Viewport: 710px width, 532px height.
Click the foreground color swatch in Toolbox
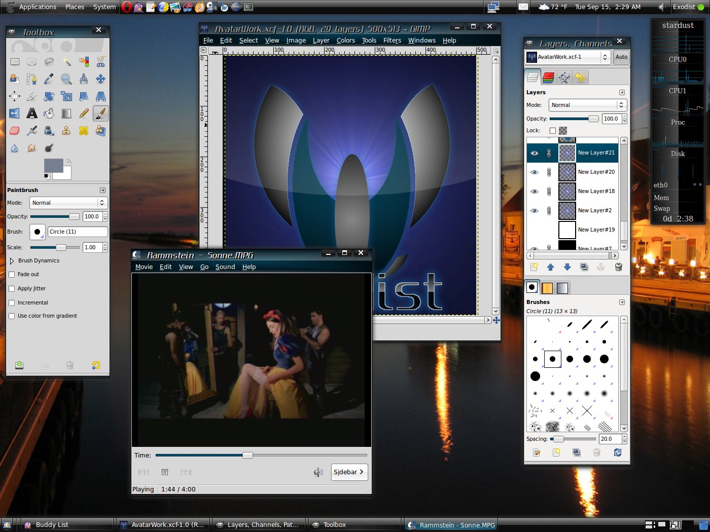click(x=53, y=166)
